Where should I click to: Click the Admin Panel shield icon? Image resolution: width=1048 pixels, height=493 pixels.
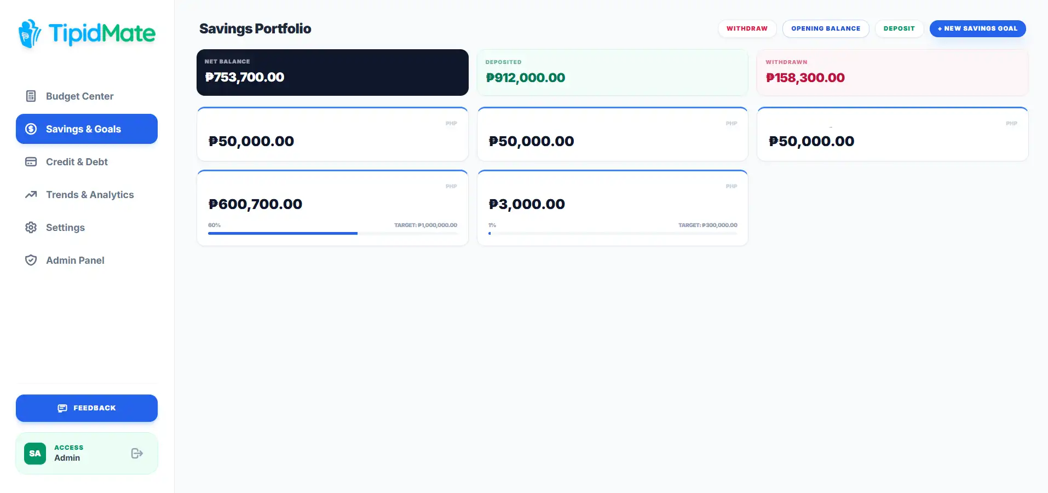tap(31, 260)
